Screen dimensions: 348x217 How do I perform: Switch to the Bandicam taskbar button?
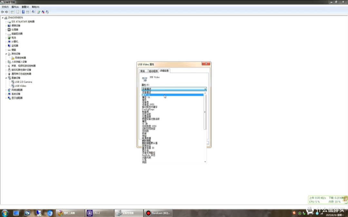pos(158,213)
